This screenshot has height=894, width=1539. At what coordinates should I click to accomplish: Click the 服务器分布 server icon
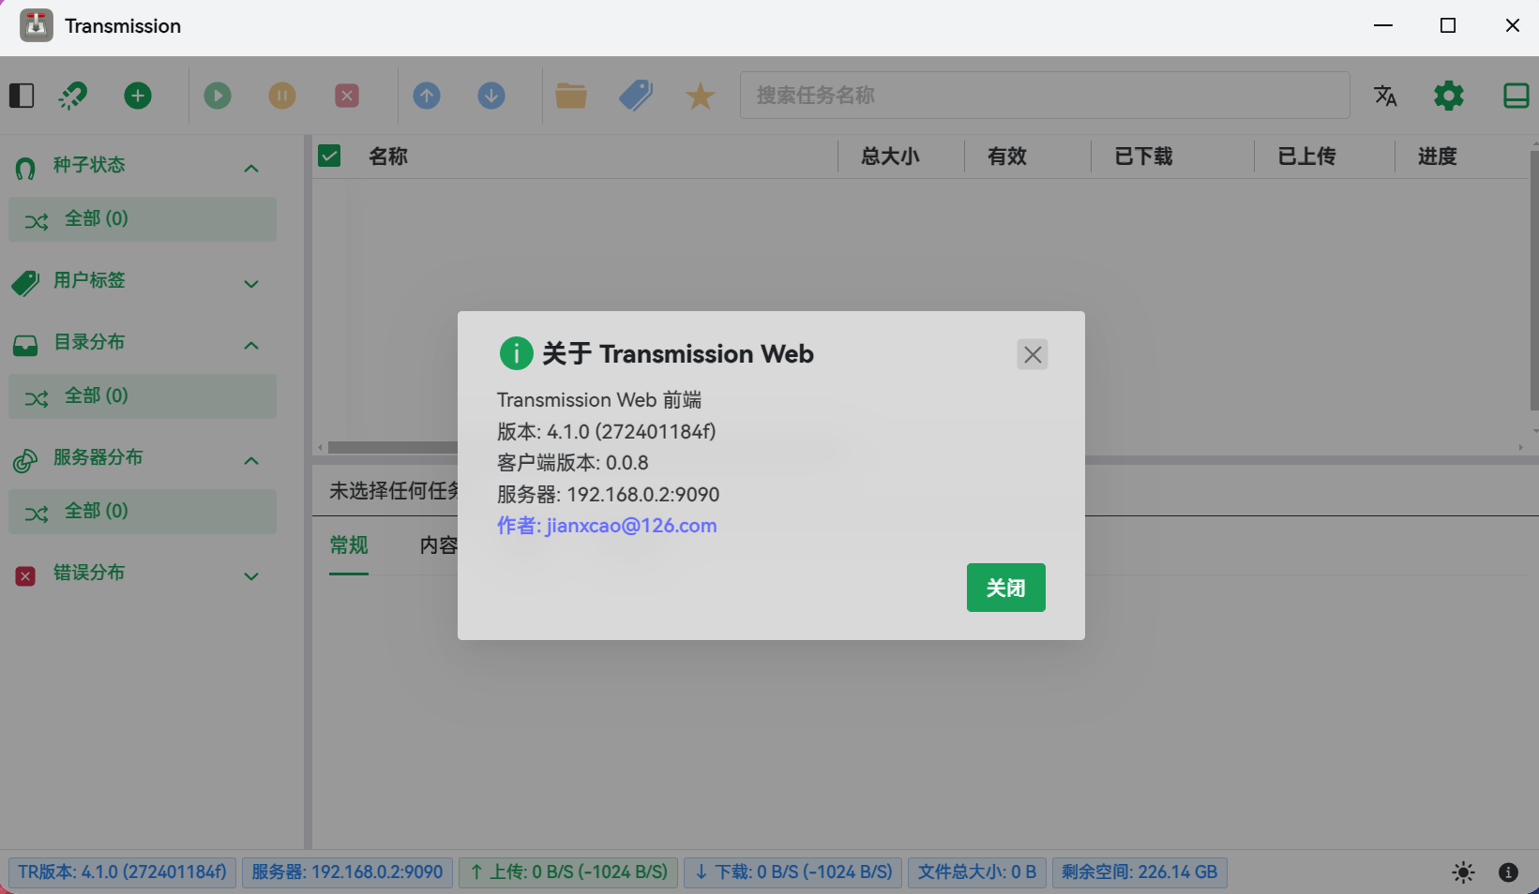[x=25, y=460]
